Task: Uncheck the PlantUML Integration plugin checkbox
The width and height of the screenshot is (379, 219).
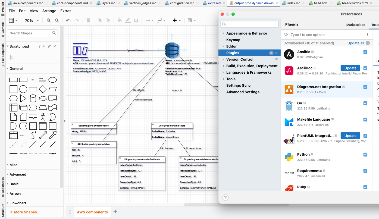Action: coord(365,136)
